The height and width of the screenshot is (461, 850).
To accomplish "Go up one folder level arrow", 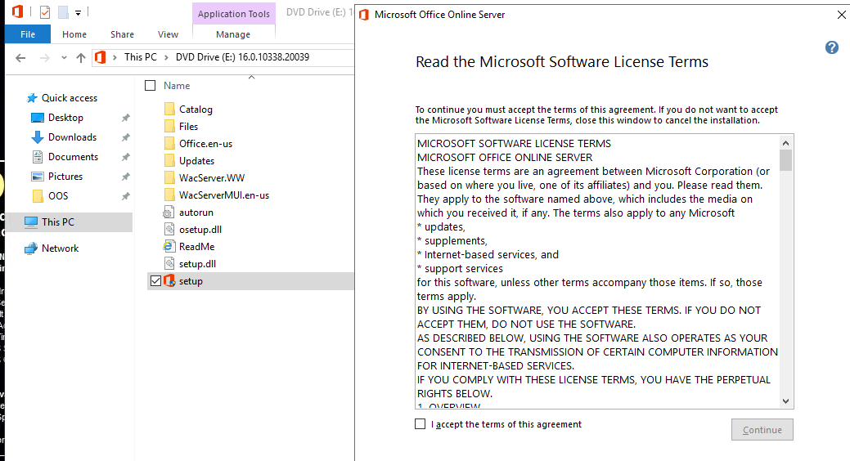I will coord(81,57).
